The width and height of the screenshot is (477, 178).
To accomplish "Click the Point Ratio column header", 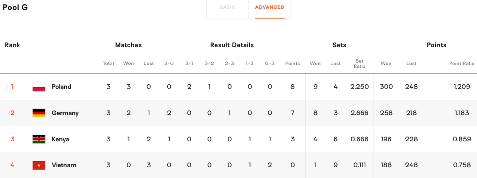I will 462,64.
